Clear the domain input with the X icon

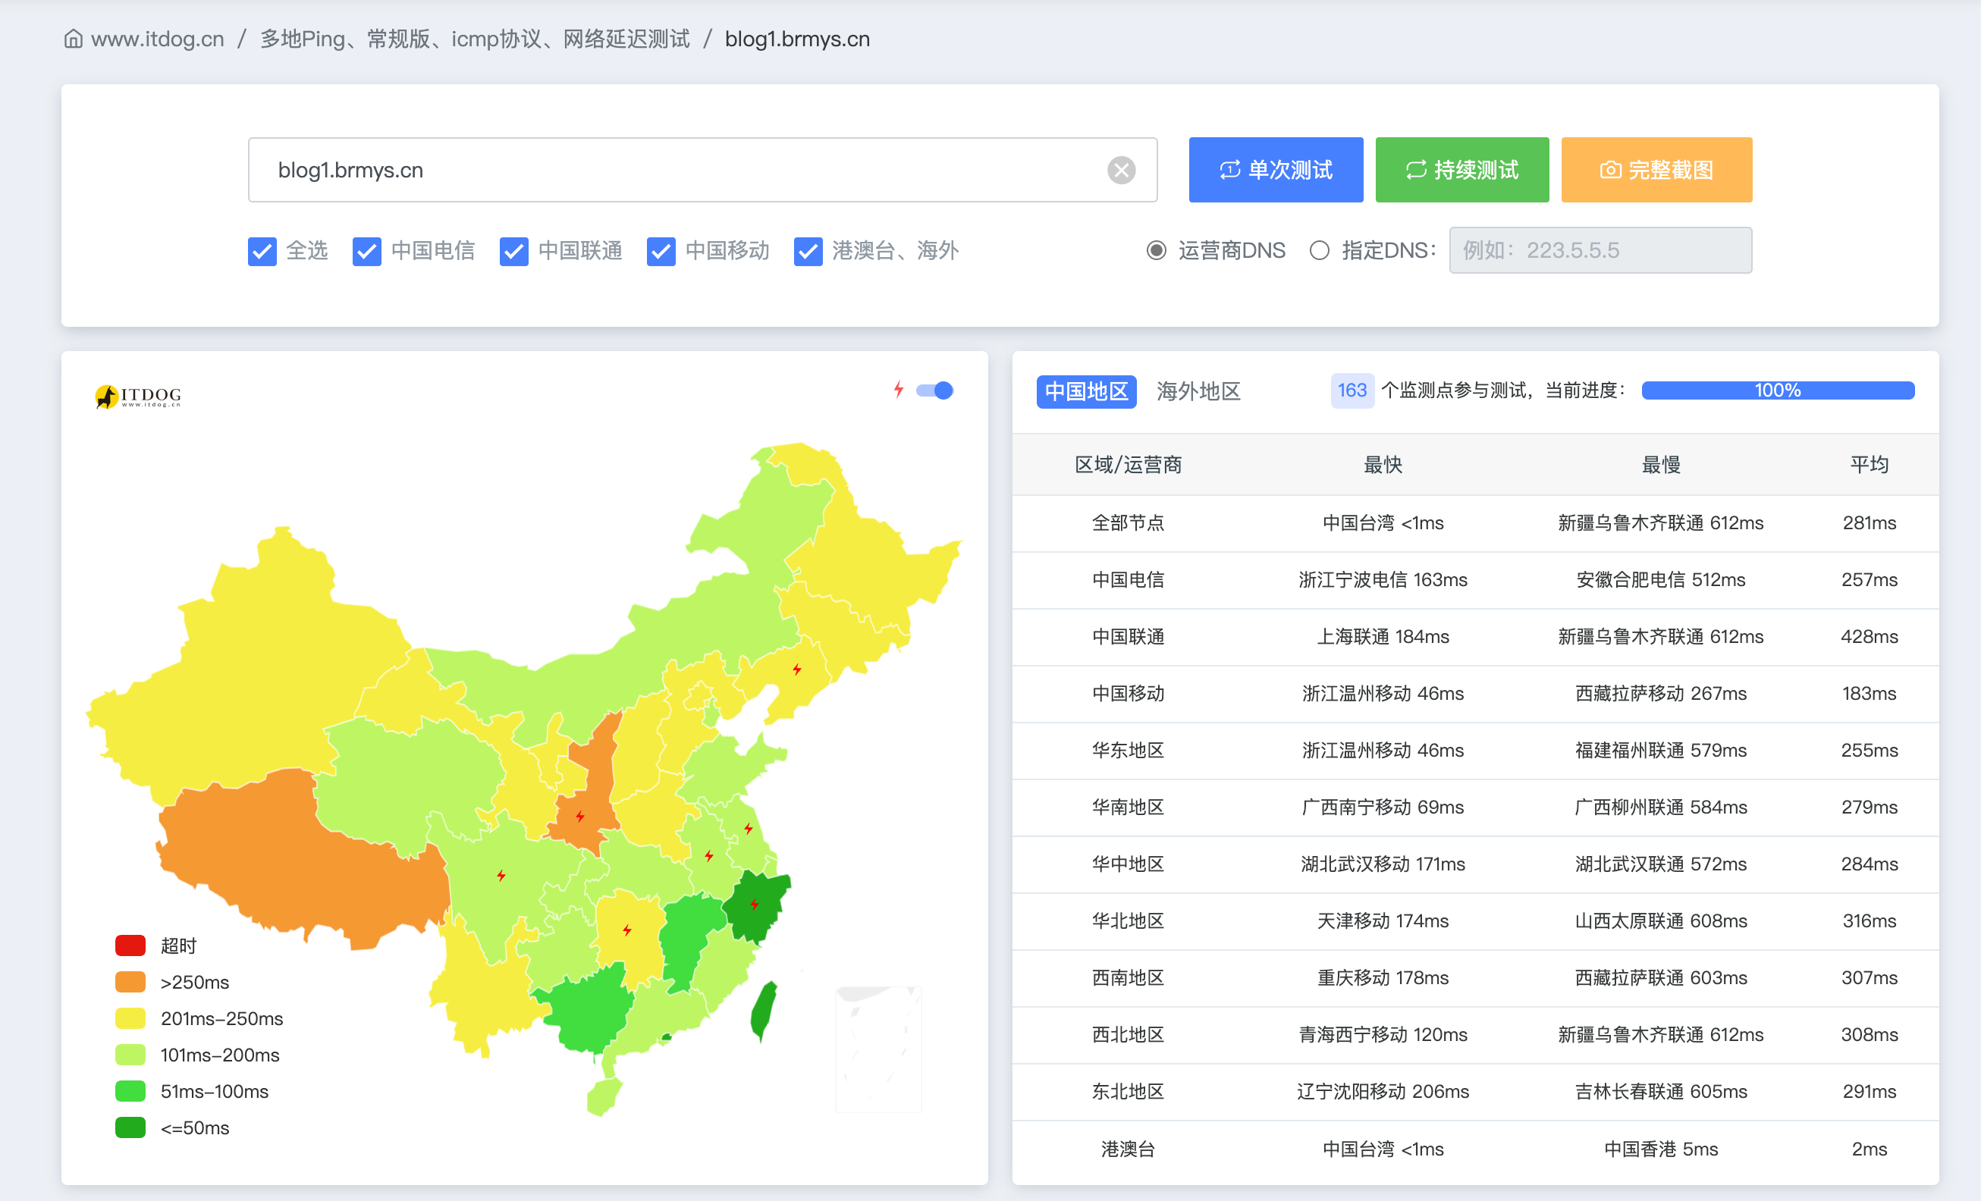(1121, 170)
